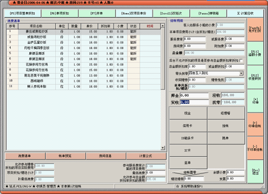Image resolution: width=268 pixels, height=194 pixels.
Task: Click the consumption list scrollbar down arrow
Action: click(x=163, y=148)
